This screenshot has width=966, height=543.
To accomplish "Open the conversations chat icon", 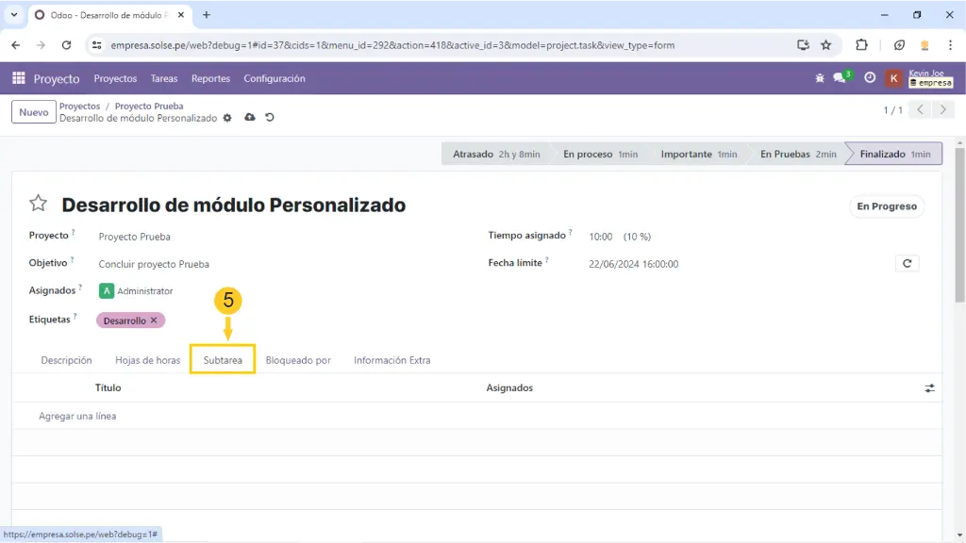I will click(x=840, y=78).
